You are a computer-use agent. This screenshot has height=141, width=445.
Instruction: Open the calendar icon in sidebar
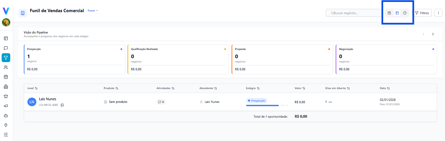coord(6,77)
